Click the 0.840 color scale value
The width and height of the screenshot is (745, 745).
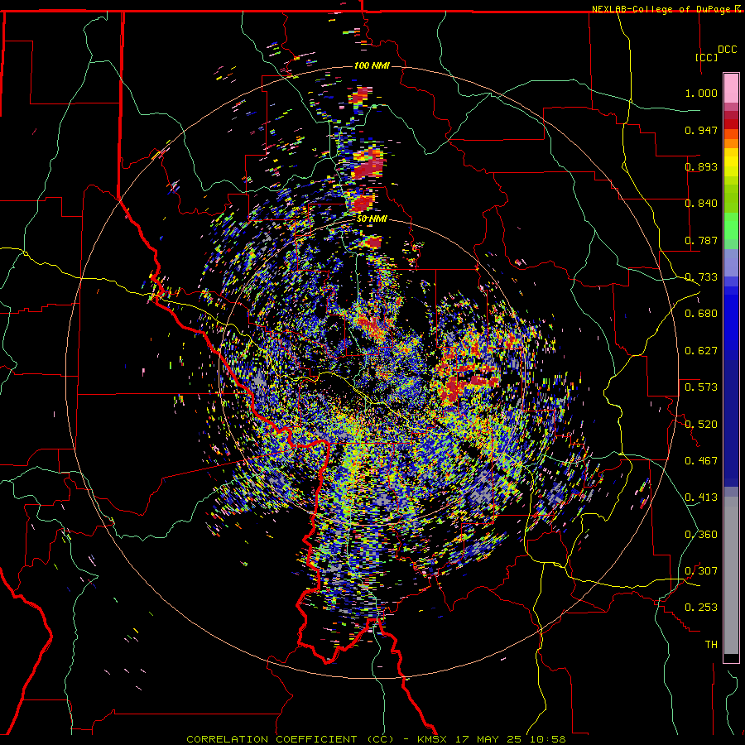tap(701, 204)
